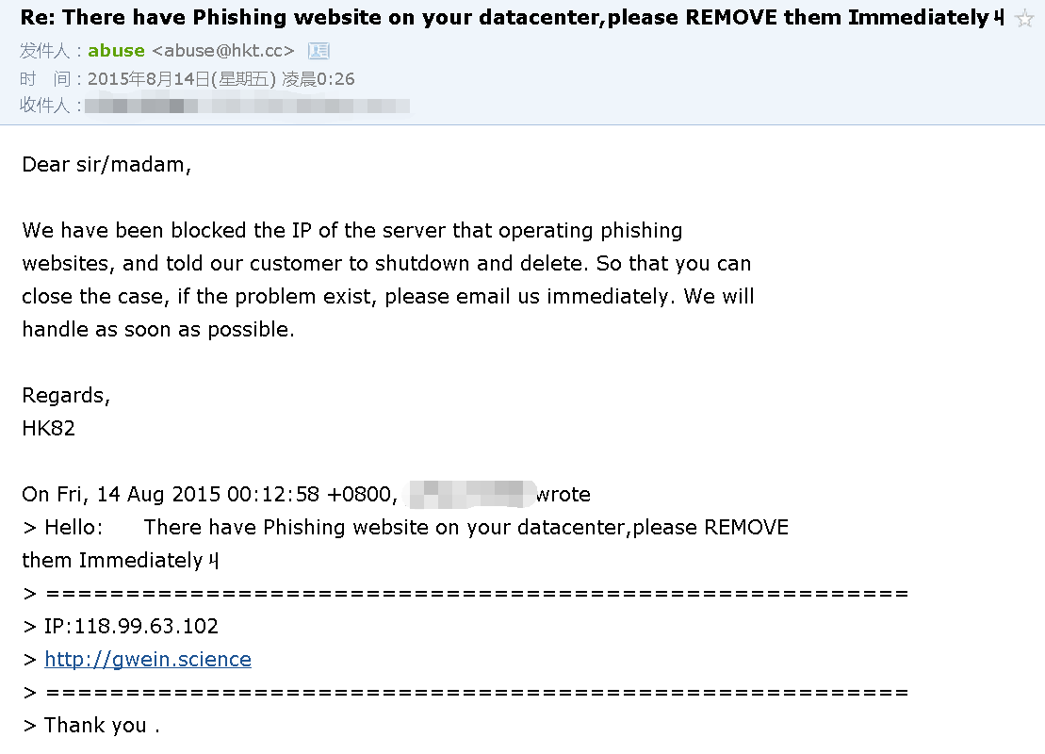1045x754 pixels.
Task: Star this email with the star icon
Action: coord(1025,19)
